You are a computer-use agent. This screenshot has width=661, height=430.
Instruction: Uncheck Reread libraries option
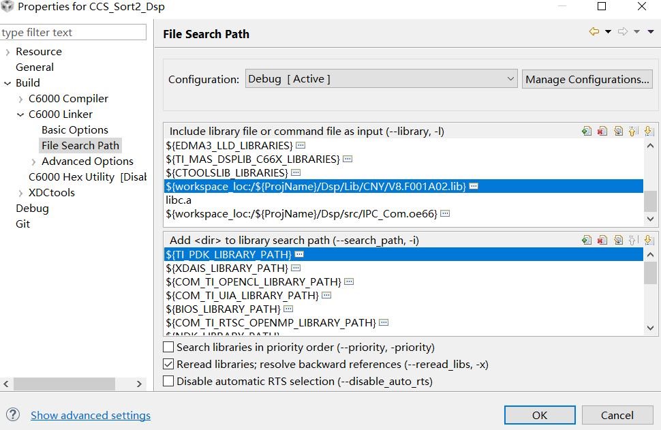tap(169, 365)
